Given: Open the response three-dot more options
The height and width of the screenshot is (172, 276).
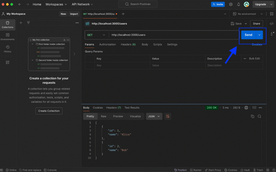Looking at the screenshot, I should 260,108.
